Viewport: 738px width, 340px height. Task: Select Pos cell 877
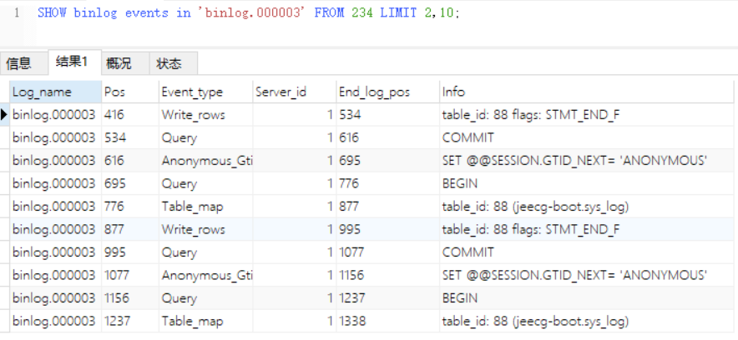pos(130,229)
